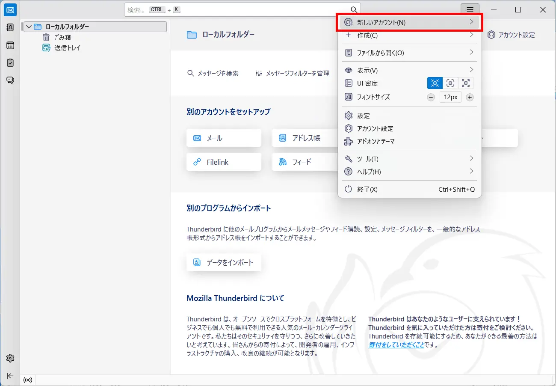Expand the 表示 submenu

point(410,70)
